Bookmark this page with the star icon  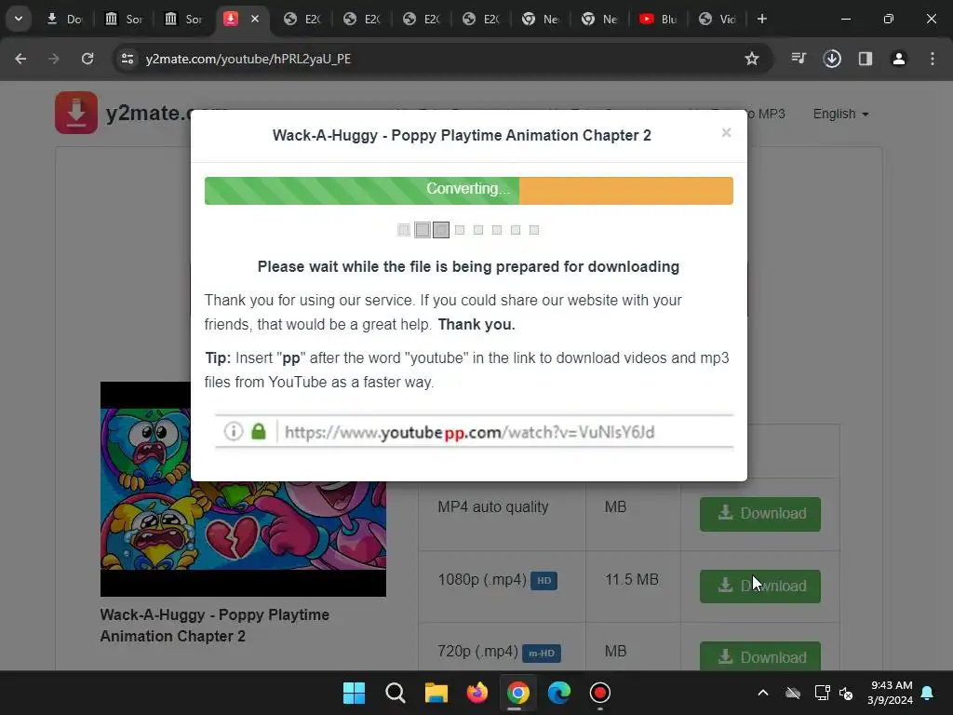click(752, 59)
